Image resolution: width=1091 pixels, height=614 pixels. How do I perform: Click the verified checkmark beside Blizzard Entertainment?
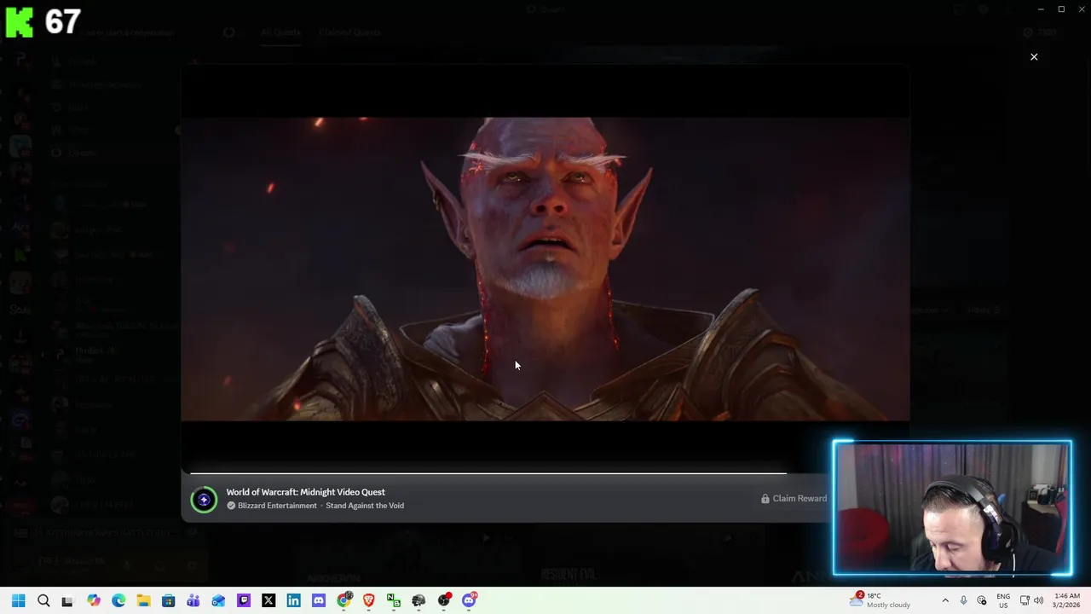(x=231, y=506)
